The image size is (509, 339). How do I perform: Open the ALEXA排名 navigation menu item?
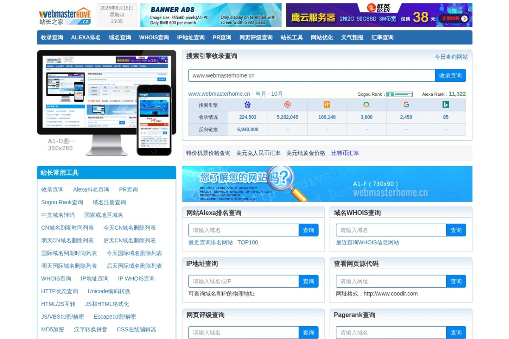point(86,37)
